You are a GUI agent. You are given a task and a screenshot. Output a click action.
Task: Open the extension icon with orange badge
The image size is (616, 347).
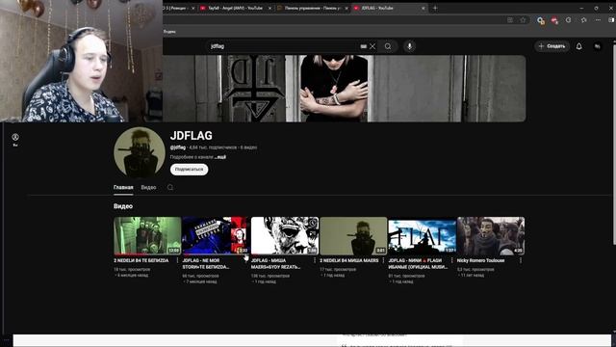point(541,20)
